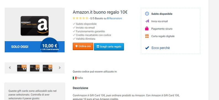Show next gift card thumbnails with right arrow

pos(60,68)
